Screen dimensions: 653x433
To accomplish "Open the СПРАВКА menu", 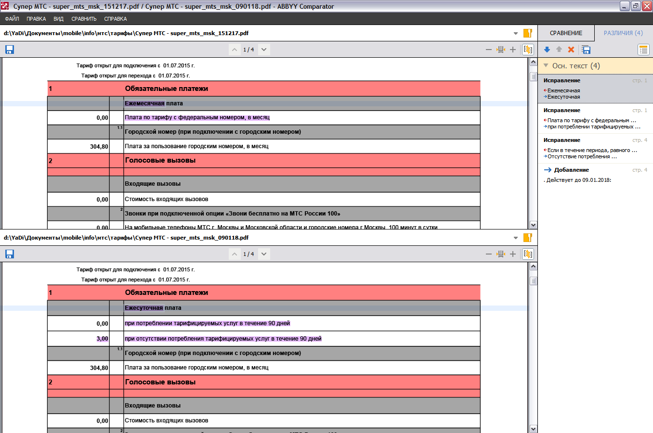I will 116,19.
